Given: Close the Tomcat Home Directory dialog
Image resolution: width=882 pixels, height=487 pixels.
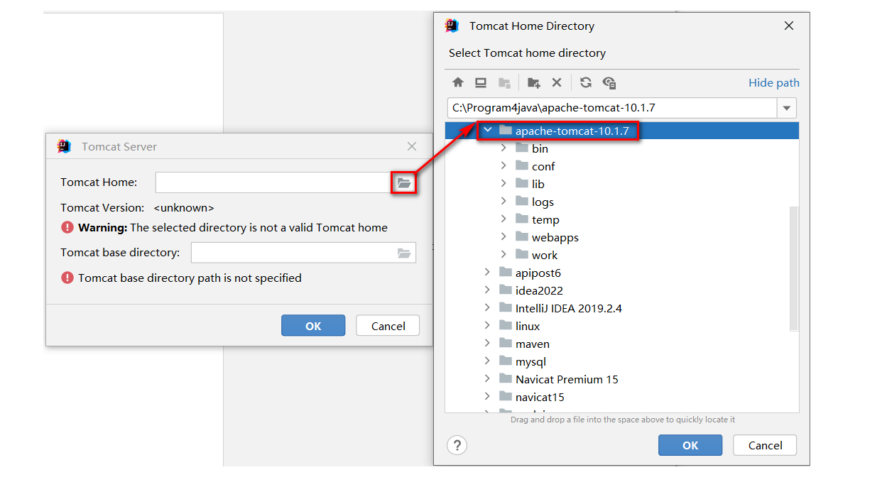Looking at the screenshot, I should pos(788,26).
